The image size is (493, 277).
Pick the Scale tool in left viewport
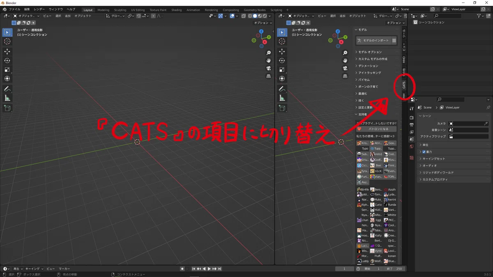click(x=7, y=70)
